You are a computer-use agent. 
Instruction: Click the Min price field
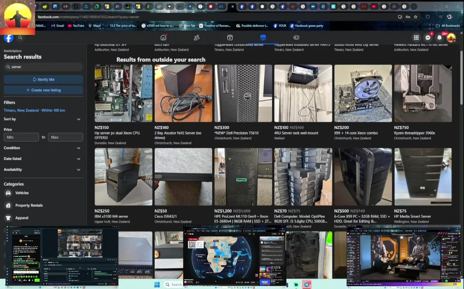[21, 137]
